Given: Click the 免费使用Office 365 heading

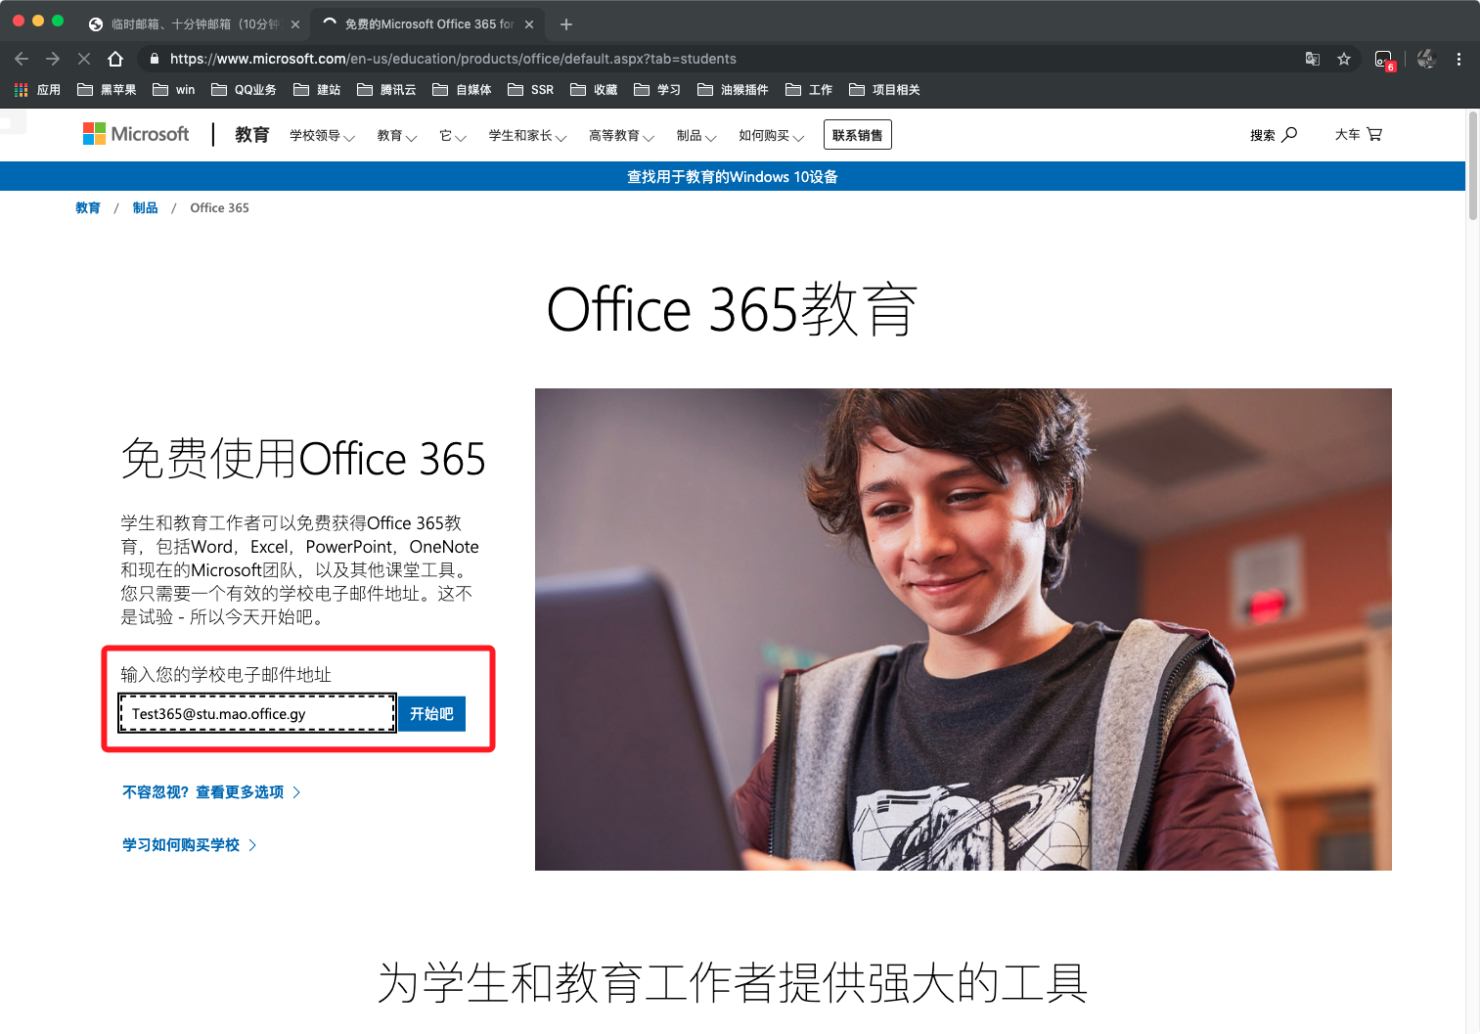Looking at the screenshot, I should click(x=303, y=459).
